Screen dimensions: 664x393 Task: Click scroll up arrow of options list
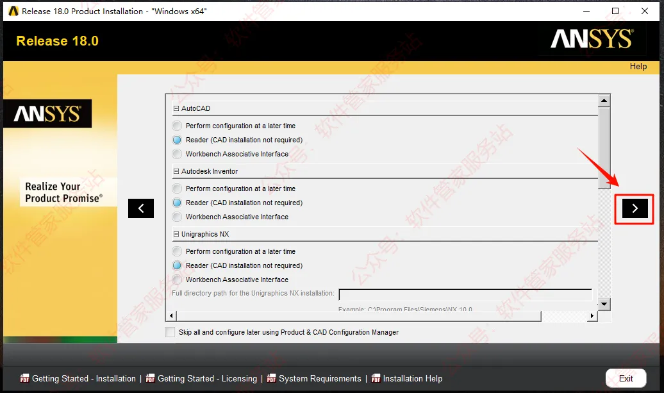[604, 101]
